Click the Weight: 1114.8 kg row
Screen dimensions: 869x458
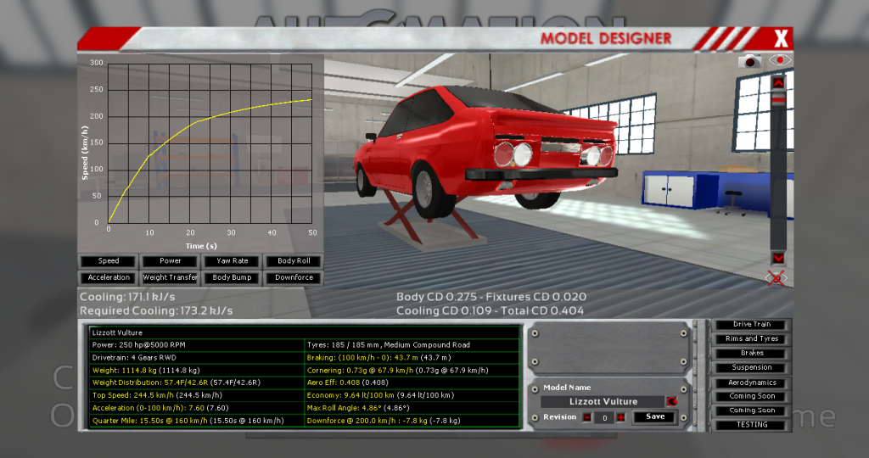[197, 371]
